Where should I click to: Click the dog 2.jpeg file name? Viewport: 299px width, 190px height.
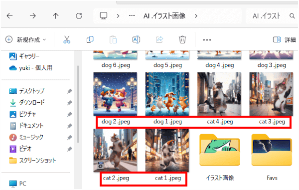click(x=116, y=122)
